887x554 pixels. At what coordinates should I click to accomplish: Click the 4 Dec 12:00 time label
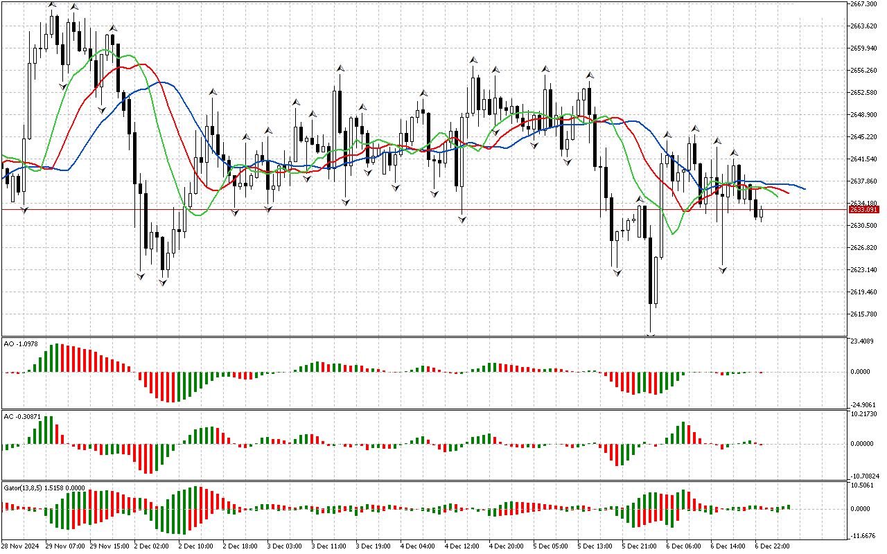[462, 546]
